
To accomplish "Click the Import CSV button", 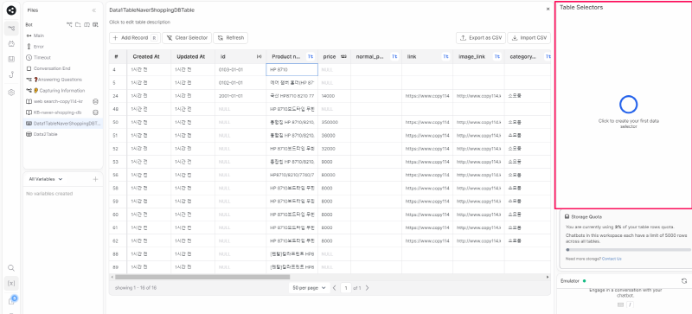I will 529,38.
